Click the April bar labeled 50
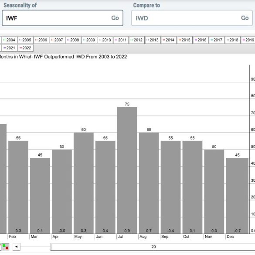Viewport: 255px width, 255px height. (x=62, y=191)
